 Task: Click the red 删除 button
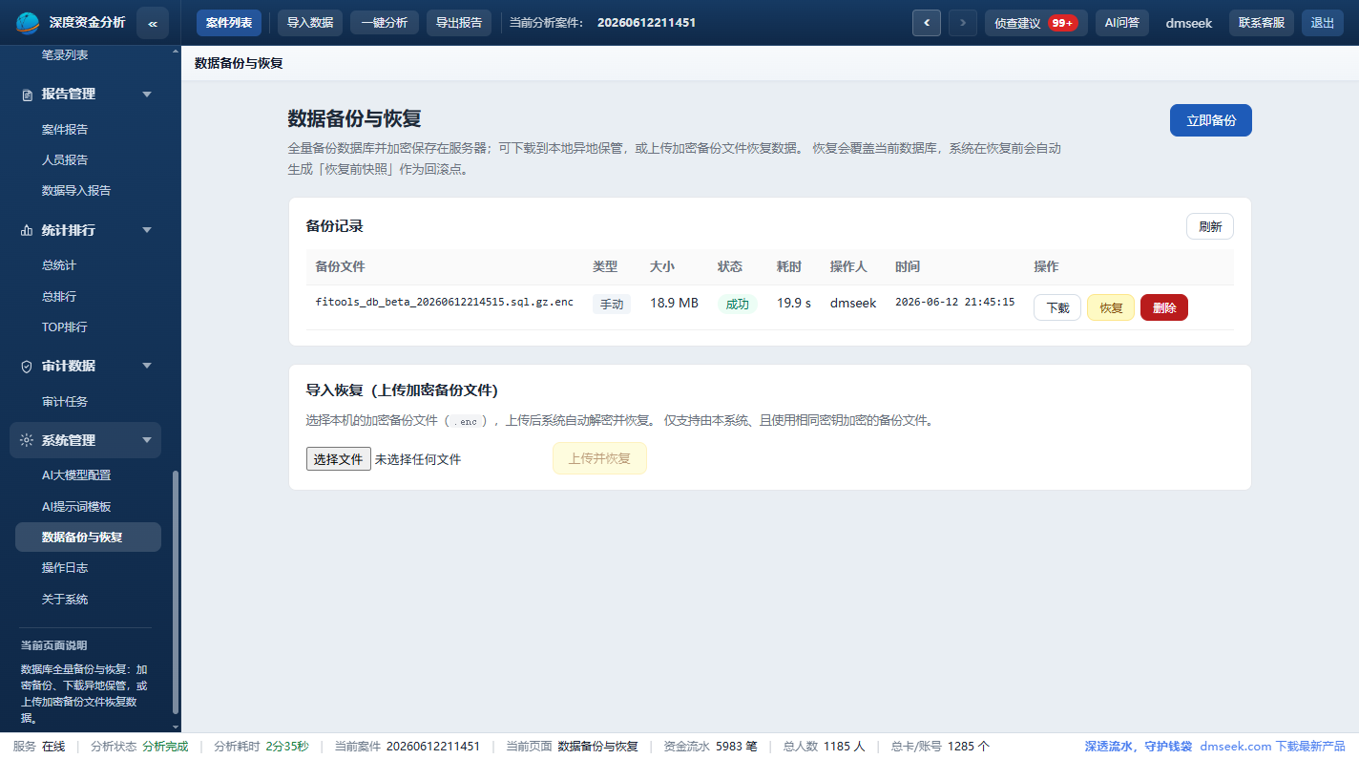click(1164, 307)
